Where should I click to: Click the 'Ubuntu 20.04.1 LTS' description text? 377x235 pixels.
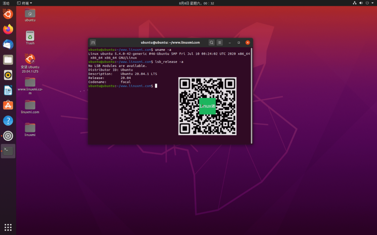(139, 74)
